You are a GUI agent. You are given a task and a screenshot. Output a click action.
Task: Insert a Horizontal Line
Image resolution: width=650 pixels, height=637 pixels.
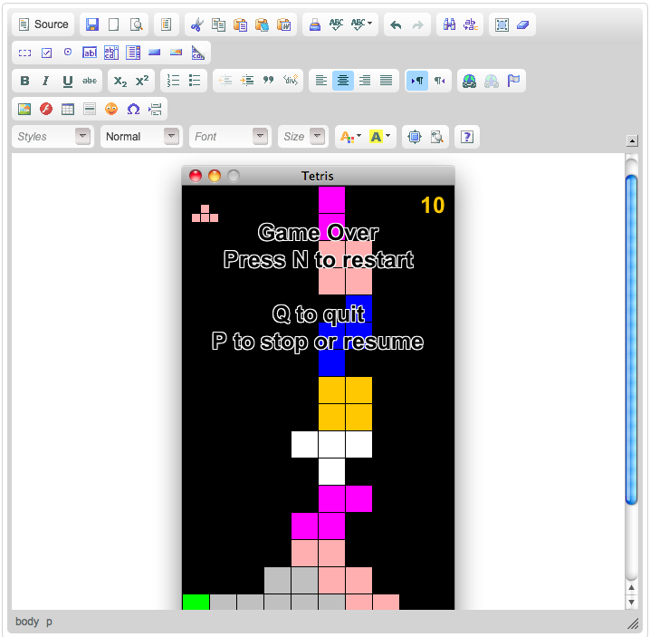coord(89,109)
